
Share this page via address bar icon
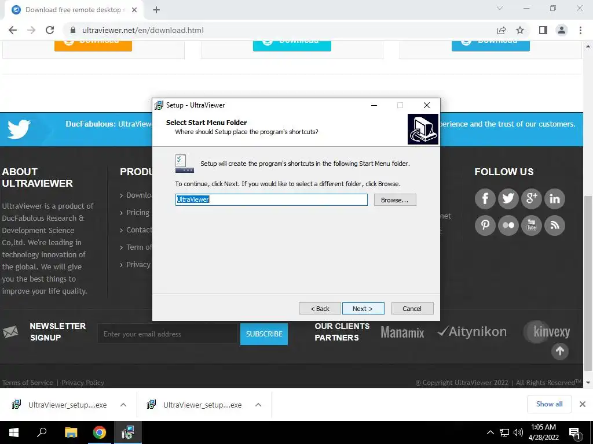pyautogui.click(x=502, y=30)
